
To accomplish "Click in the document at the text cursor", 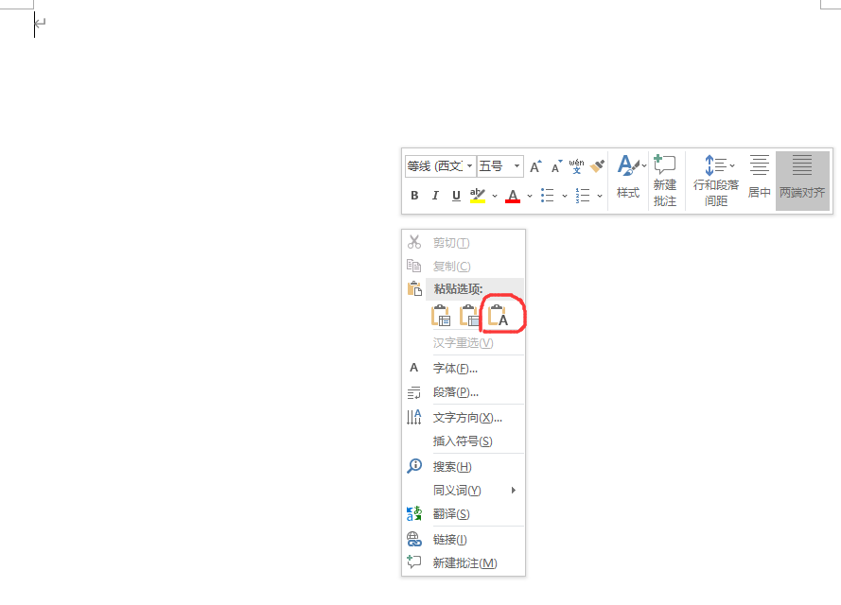I will pos(35,26).
